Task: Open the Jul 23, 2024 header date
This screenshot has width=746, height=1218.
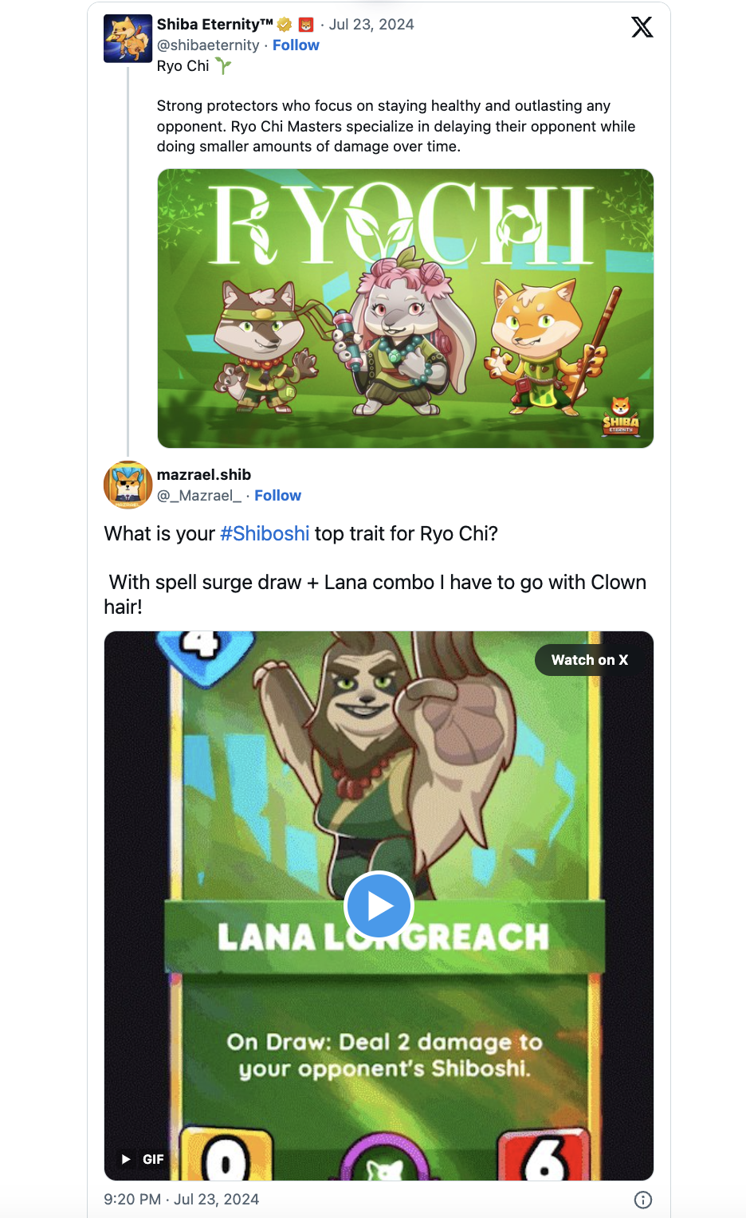Action: click(371, 25)
